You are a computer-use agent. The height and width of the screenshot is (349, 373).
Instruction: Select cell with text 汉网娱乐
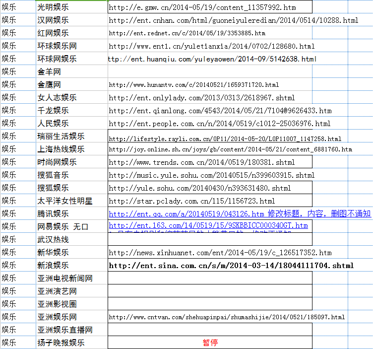(x=72, y=20)
